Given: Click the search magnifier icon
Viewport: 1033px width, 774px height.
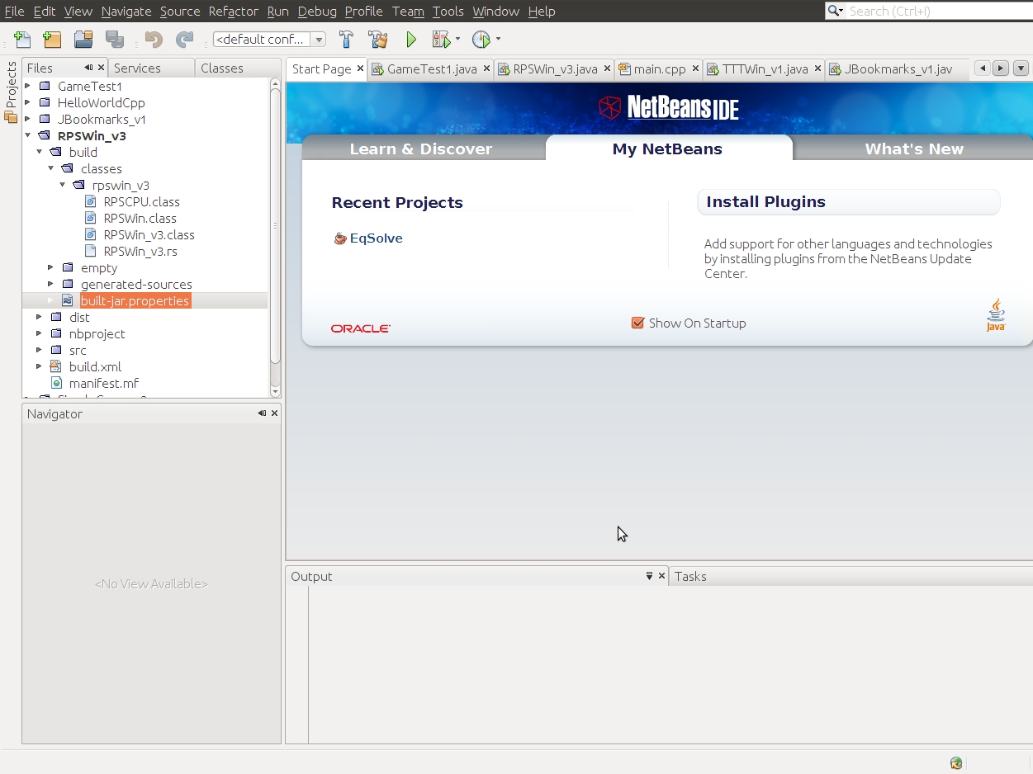Looking at the screenshot, I should tap(835, 11).
